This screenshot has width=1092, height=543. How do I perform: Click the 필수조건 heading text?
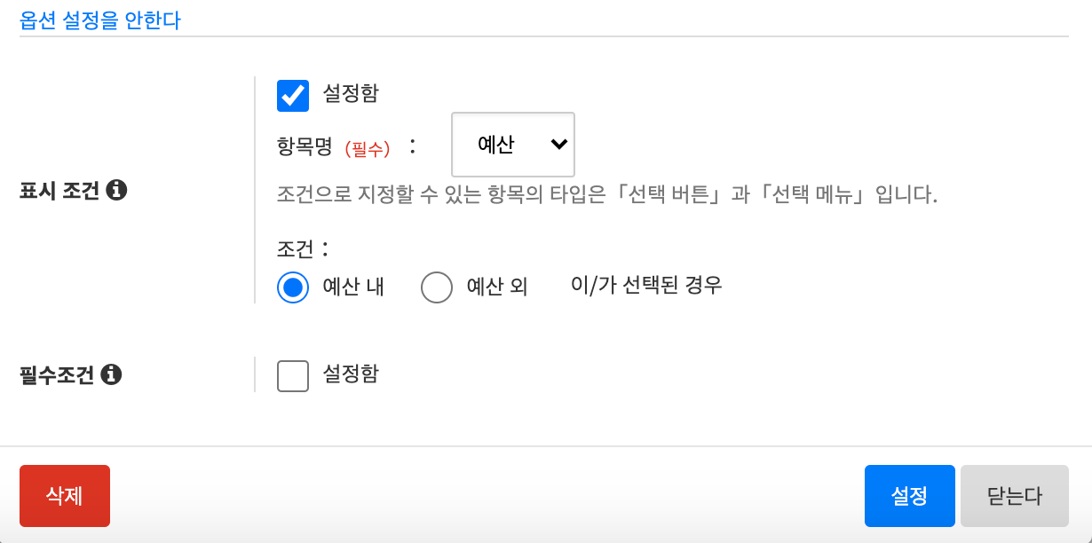point(57,374)
